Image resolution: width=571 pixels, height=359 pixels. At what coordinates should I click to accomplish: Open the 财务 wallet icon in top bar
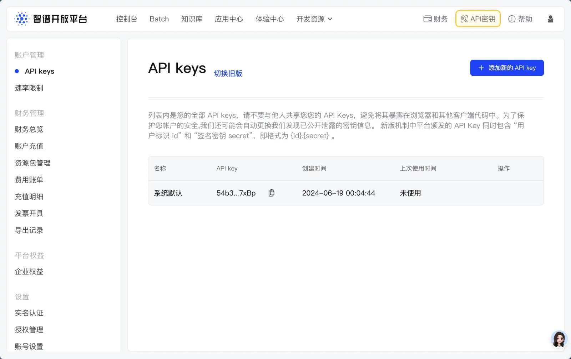pos(428,19)
